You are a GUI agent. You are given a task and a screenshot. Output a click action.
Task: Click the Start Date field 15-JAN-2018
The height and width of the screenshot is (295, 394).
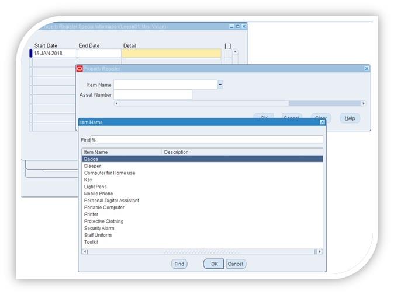click(54, 54)
